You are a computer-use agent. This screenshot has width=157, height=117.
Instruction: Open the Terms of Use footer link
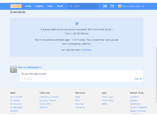[x=107, y=97]
